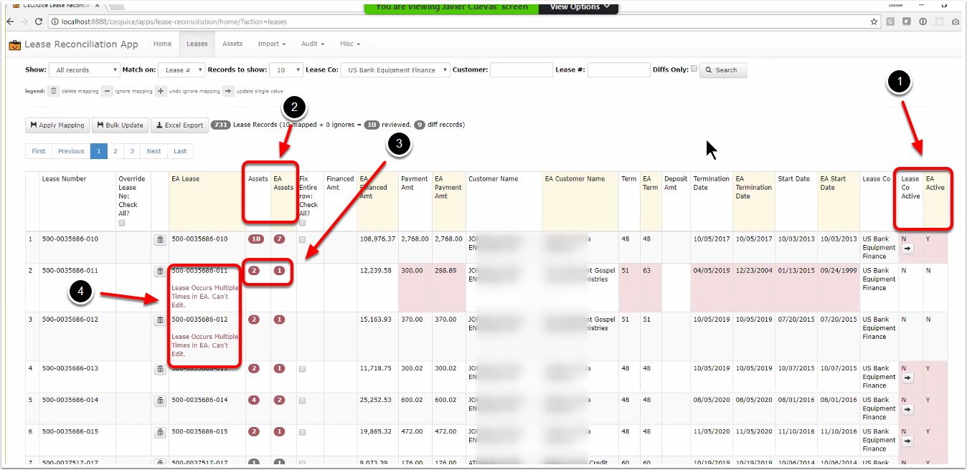Go to page 2 in pagination
Screen dimensions: 967x470
tap(115, 151)
